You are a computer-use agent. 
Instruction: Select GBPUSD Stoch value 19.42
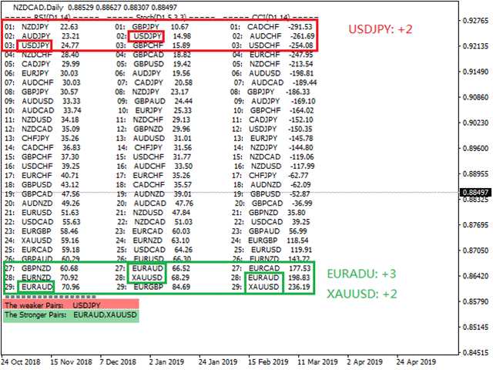[182, 64]
